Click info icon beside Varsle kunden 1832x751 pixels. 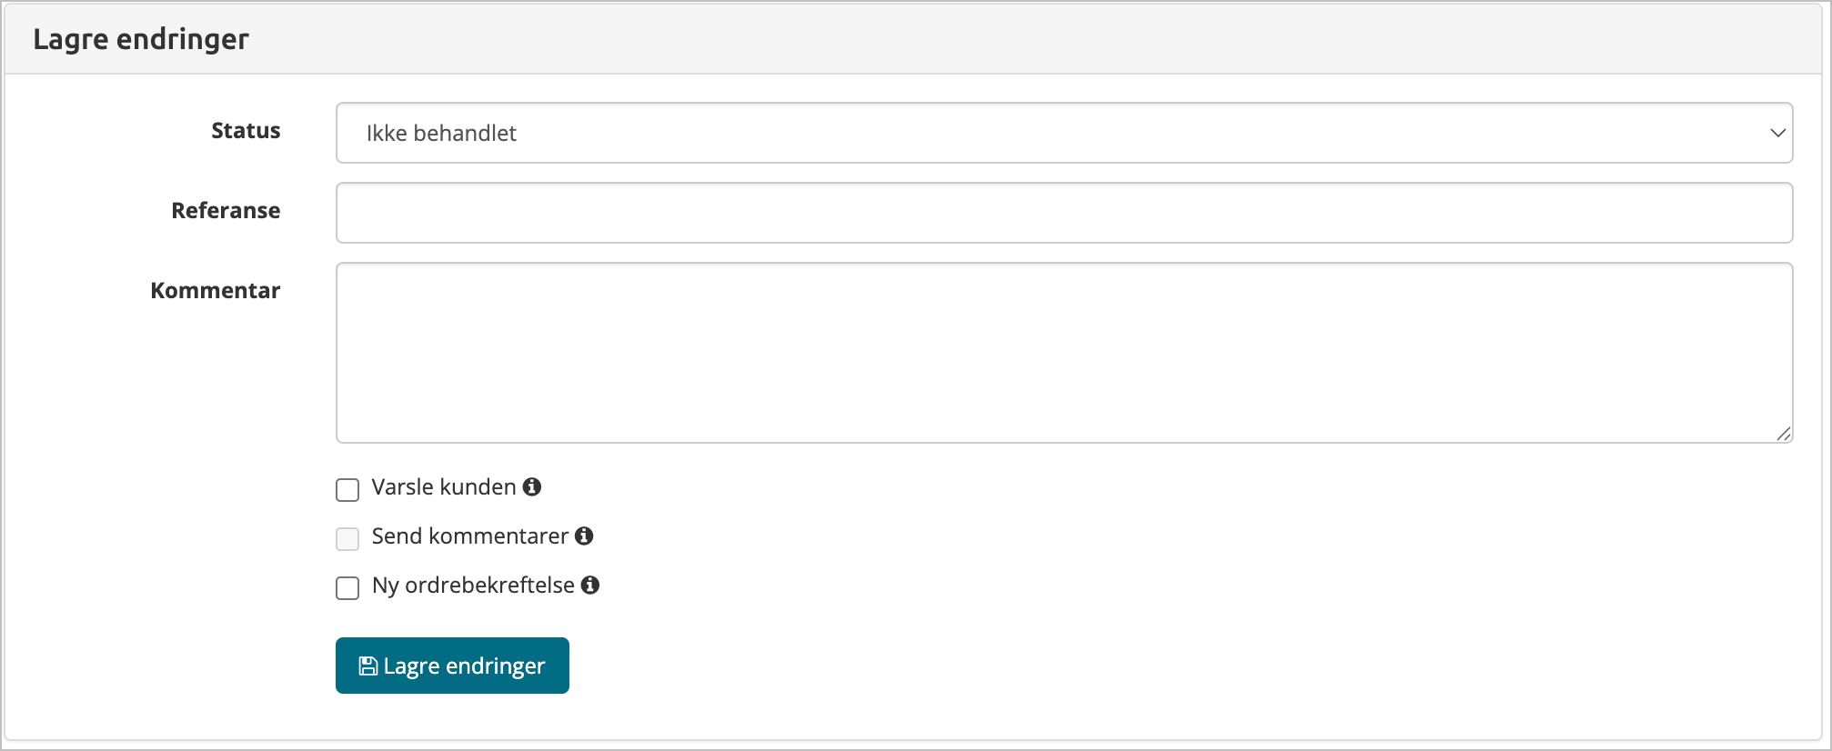point(532,487)
